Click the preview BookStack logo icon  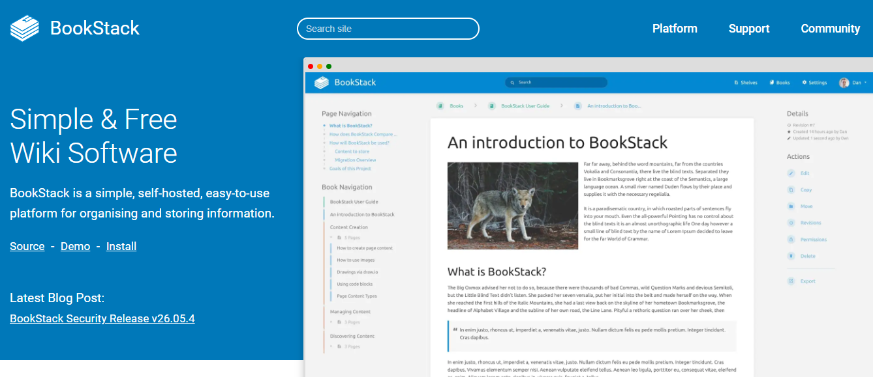321,83
